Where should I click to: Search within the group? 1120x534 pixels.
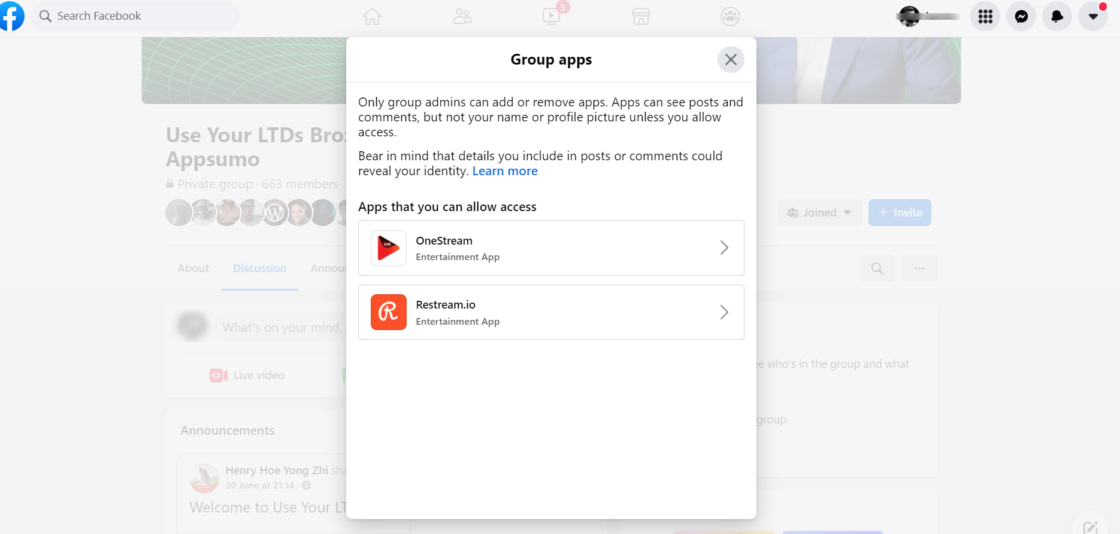click(877, 268)
